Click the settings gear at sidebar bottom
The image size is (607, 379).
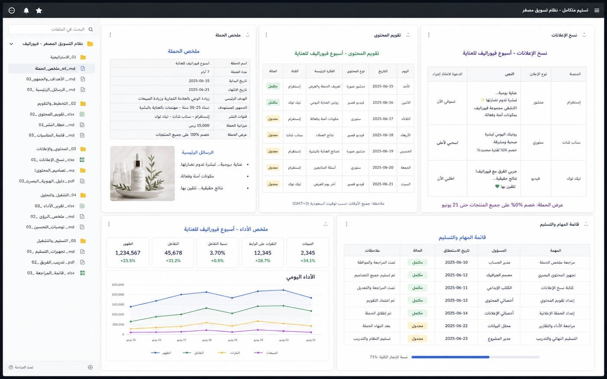click(90, 367)
